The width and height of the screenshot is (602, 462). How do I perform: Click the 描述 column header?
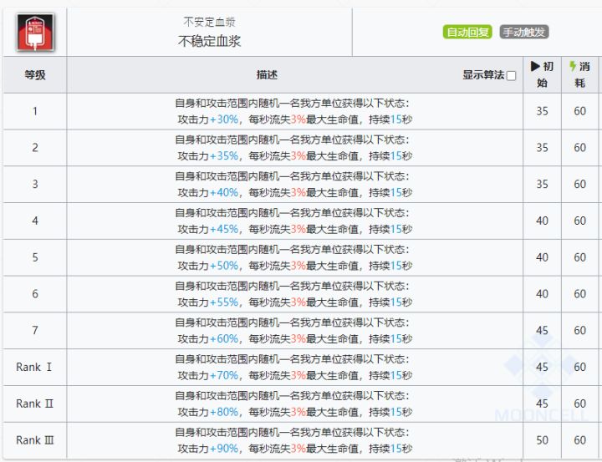click(267, 74)
